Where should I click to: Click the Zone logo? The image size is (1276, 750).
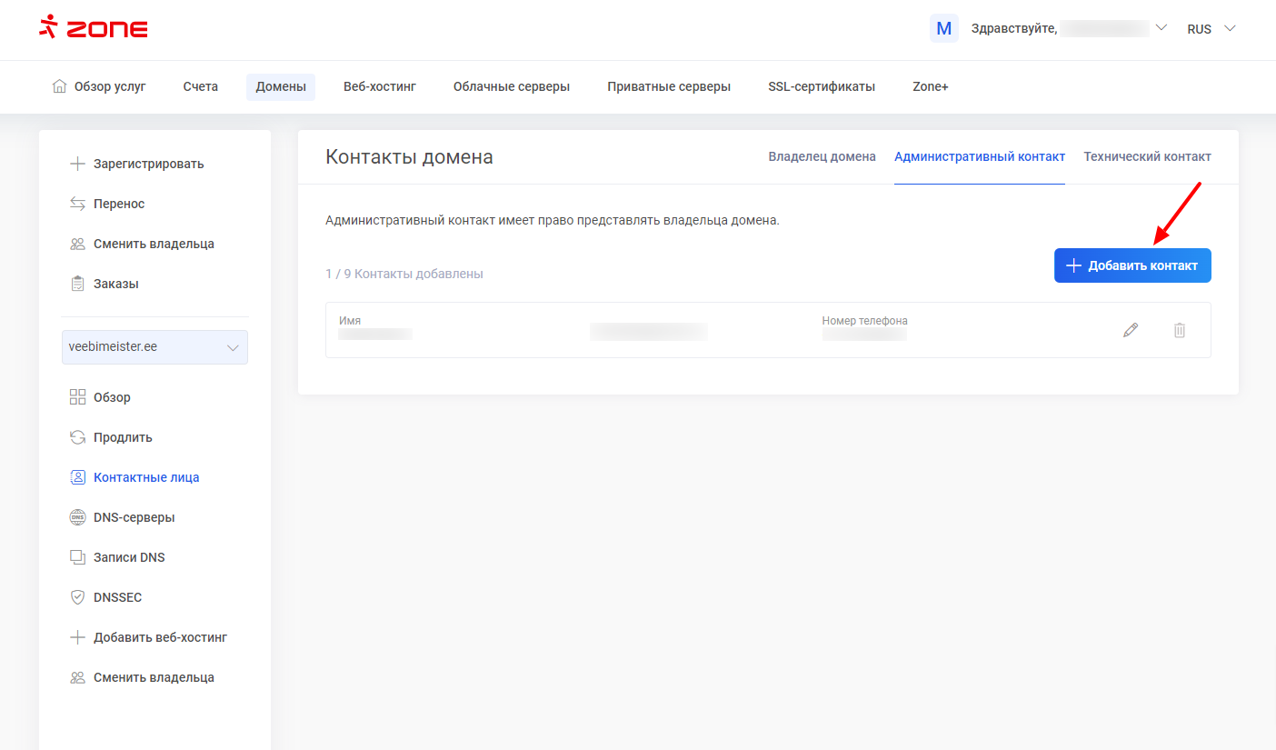tap(94, 28)
